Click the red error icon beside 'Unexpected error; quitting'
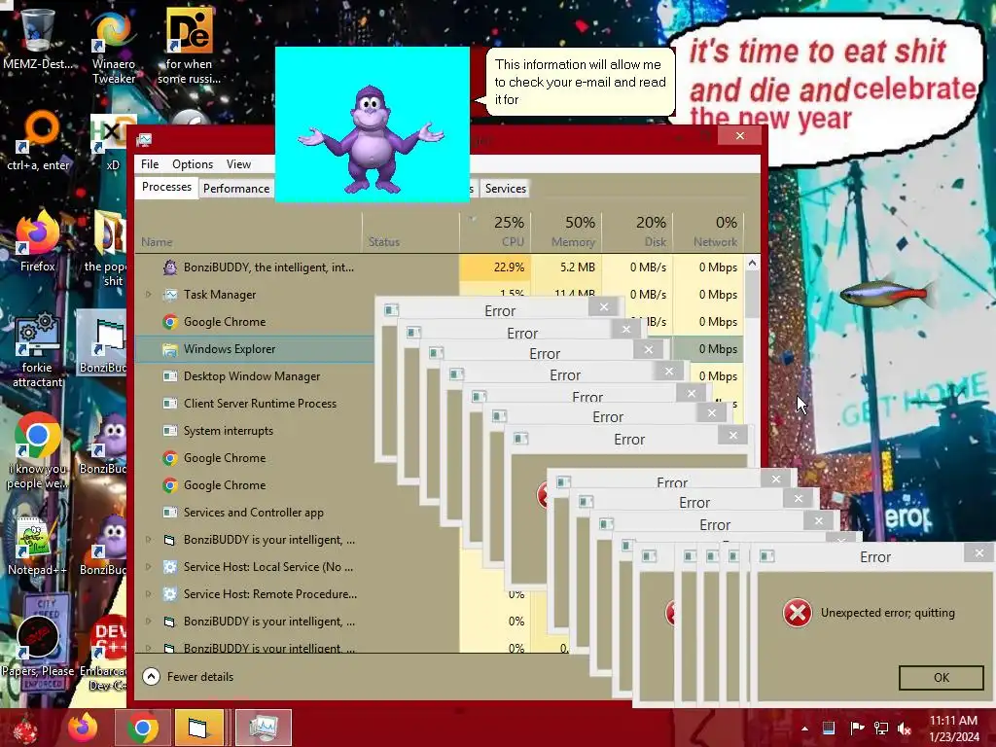The width and height of the screenshot is (996, 747). point(798,613)
